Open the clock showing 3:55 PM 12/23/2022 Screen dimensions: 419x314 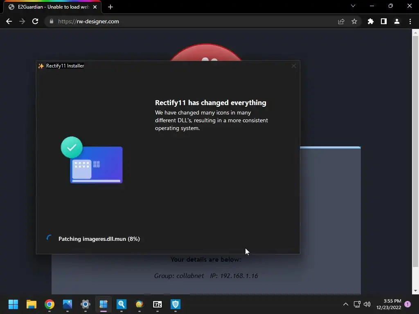389,304
